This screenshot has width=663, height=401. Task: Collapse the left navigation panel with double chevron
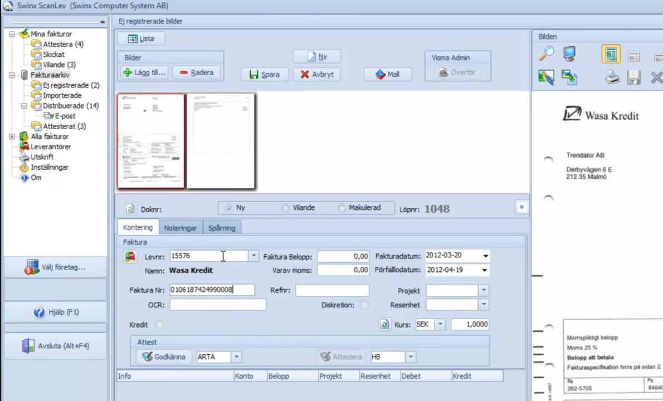103,22
